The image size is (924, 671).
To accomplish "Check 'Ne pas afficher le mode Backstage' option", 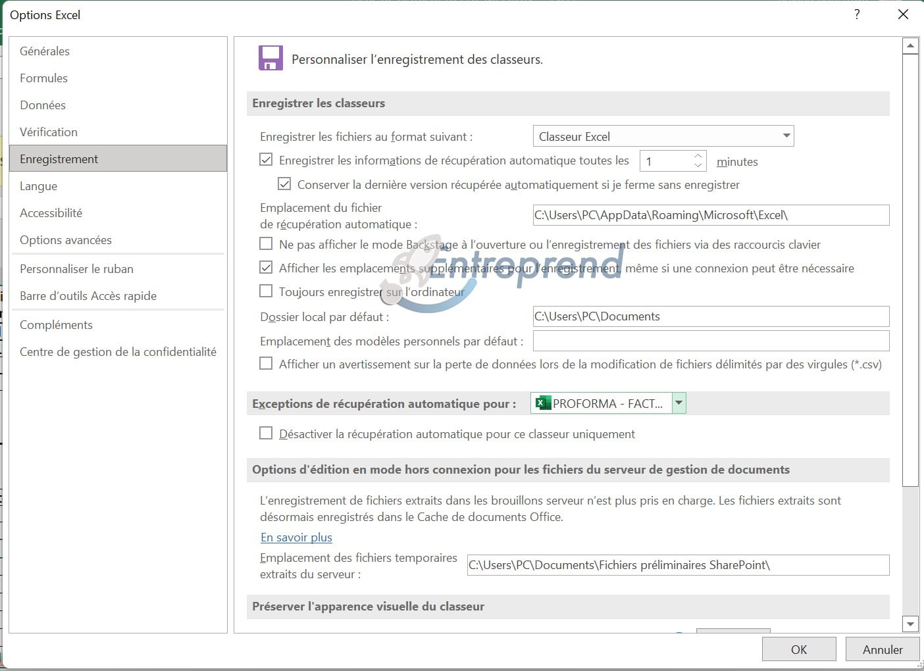I will click(266, 244).
